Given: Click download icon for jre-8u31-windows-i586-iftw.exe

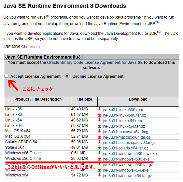Looking at the screenshot, I should 99,153.
